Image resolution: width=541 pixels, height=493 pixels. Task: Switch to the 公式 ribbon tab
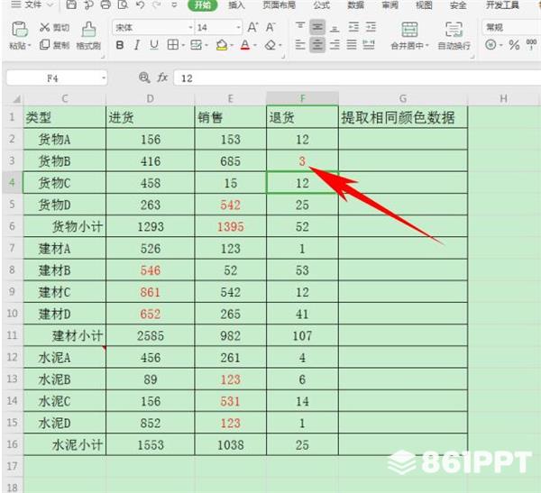click(322, 5)
